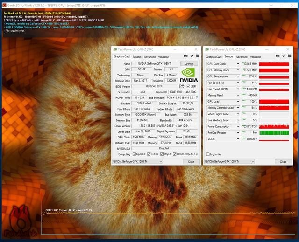Click FurMark app icon in title bar

pos(4,5)
